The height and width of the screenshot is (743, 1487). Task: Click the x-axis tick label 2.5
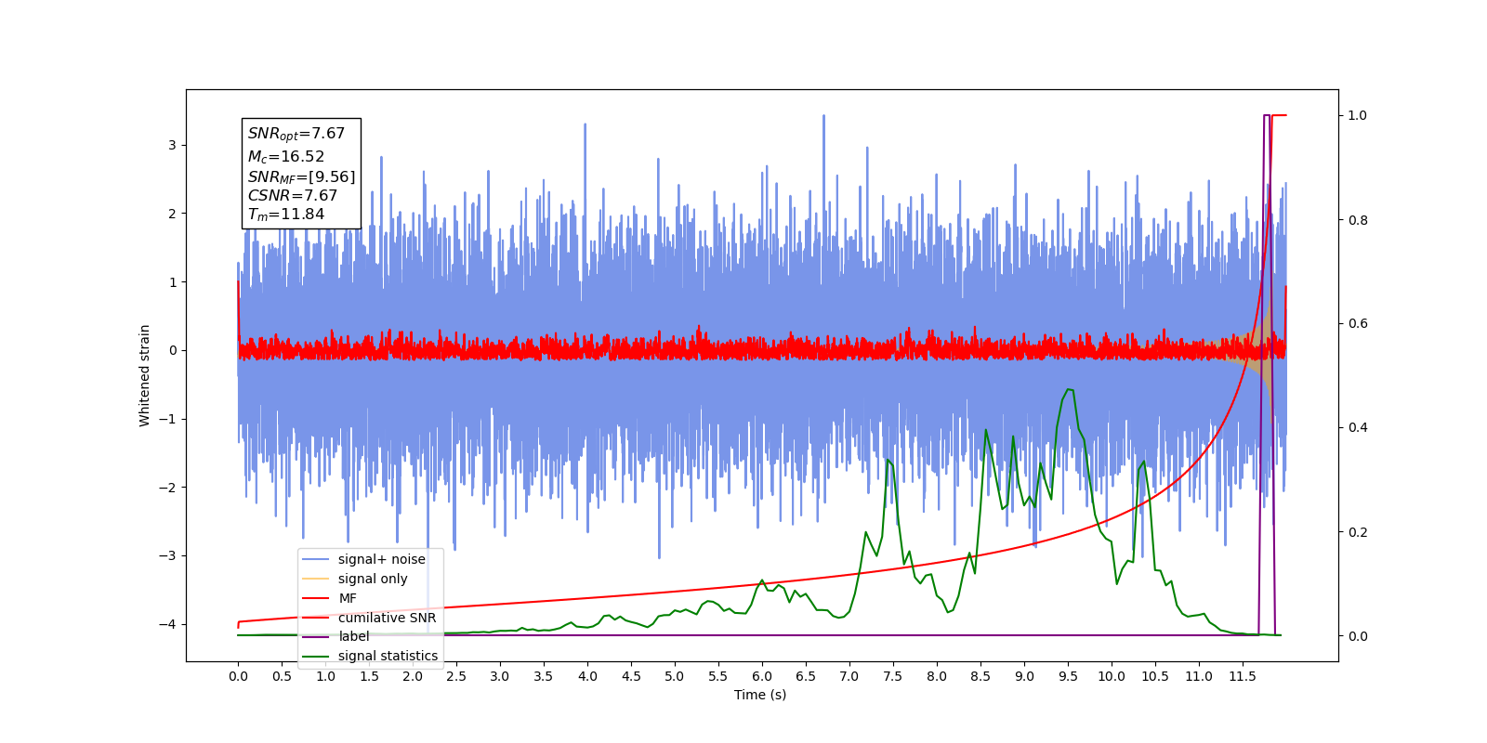456,676
